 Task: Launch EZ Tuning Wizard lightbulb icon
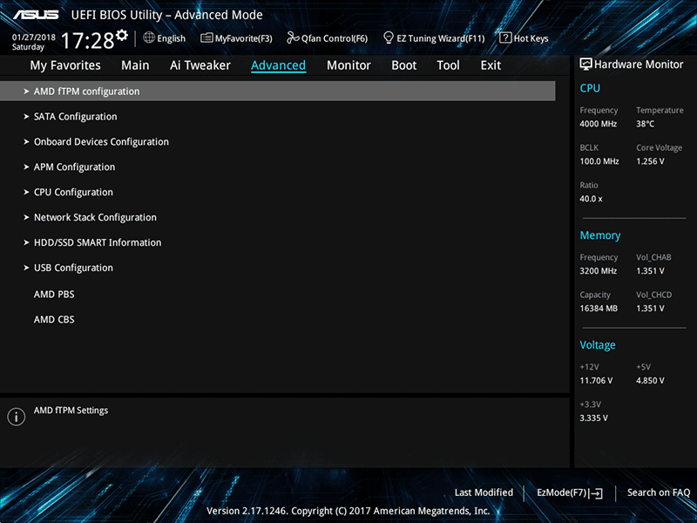tap(388, 37)
